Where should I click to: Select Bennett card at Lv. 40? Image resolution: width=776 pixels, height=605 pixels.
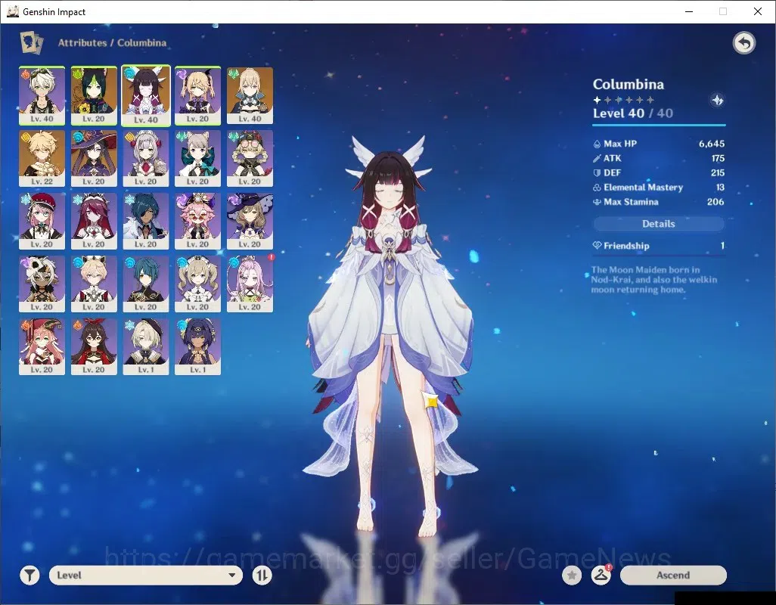[42, 95]
